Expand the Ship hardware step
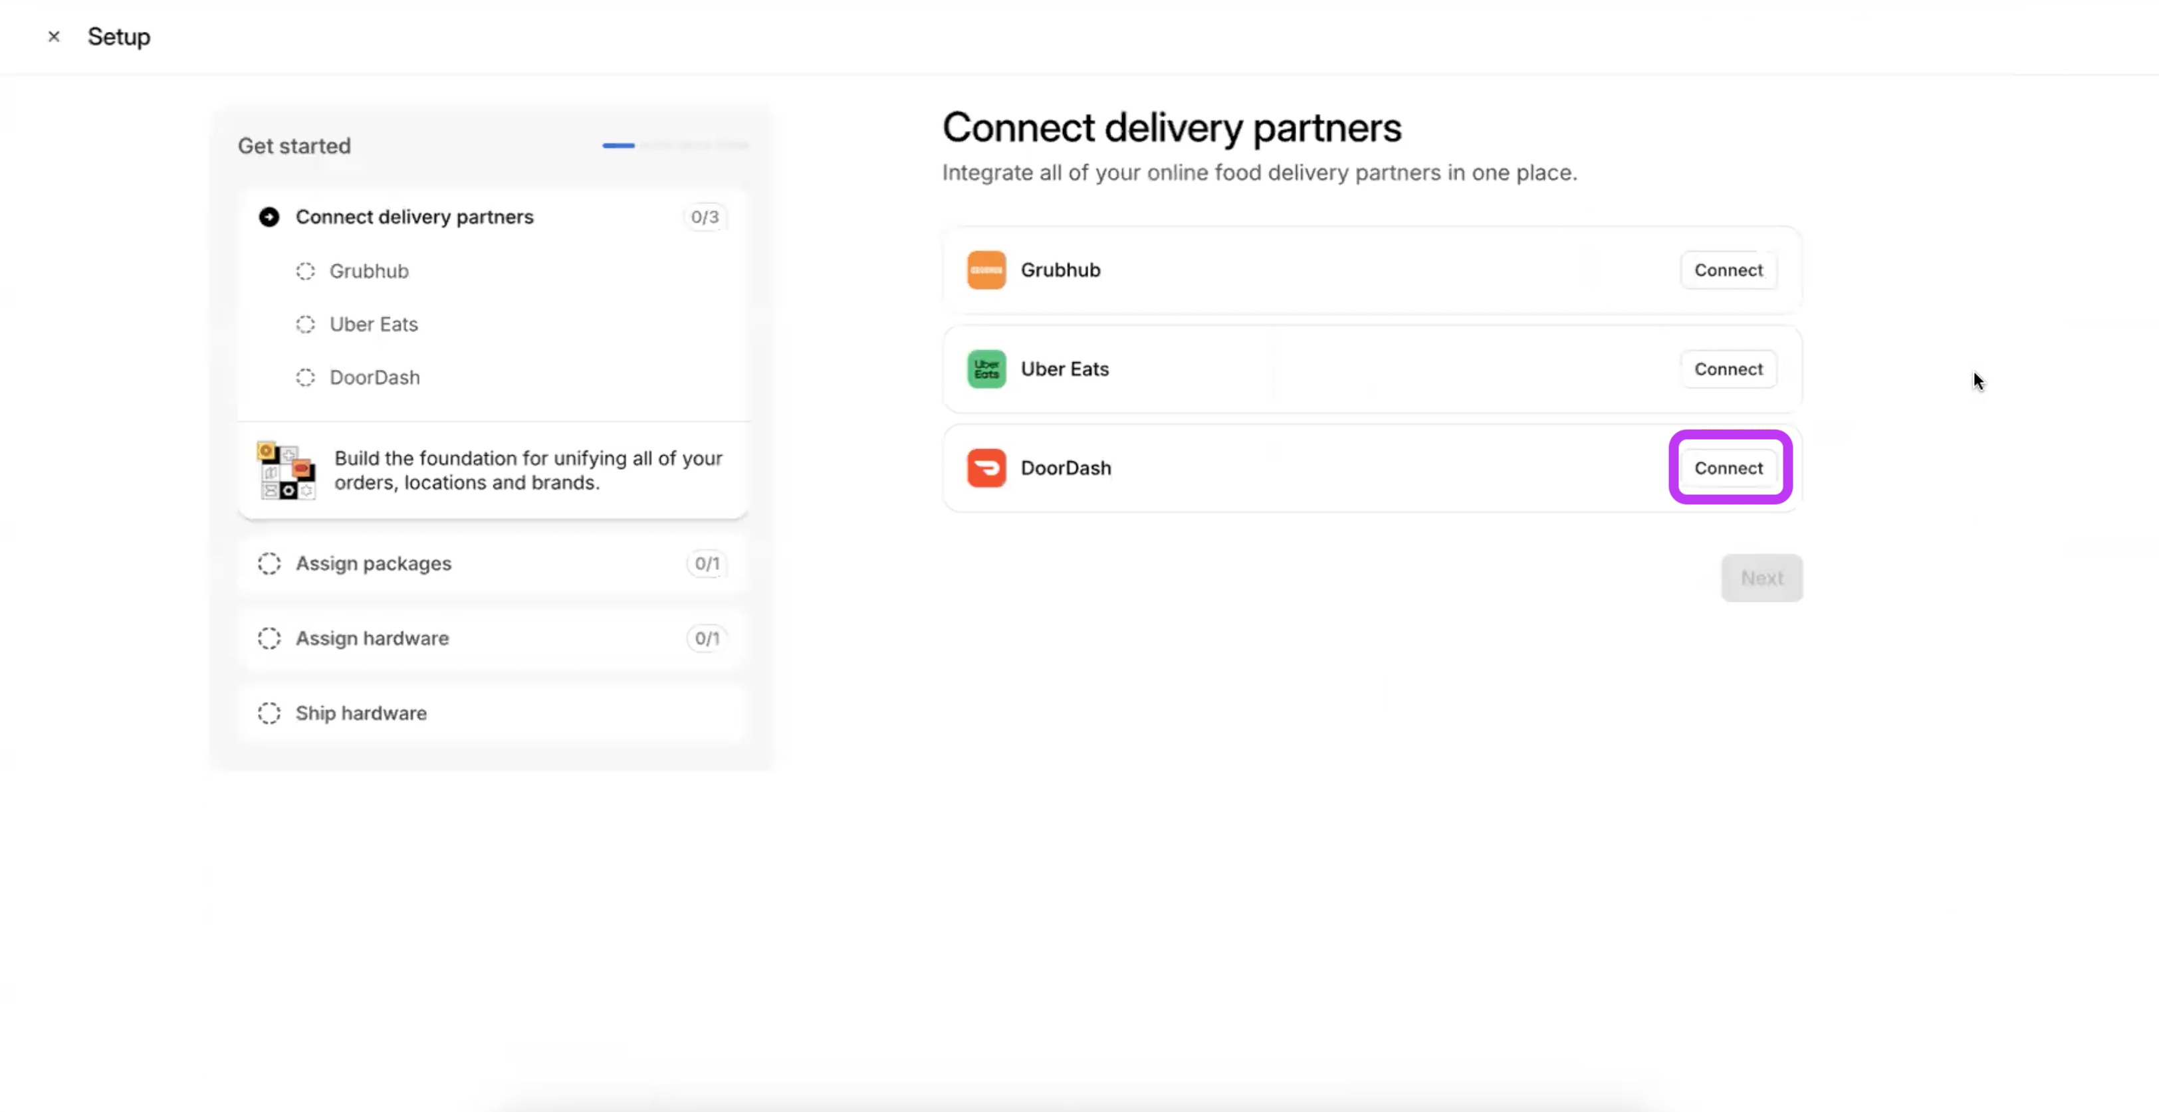Screen dimensions: 2159x1112 coord(493,713)
